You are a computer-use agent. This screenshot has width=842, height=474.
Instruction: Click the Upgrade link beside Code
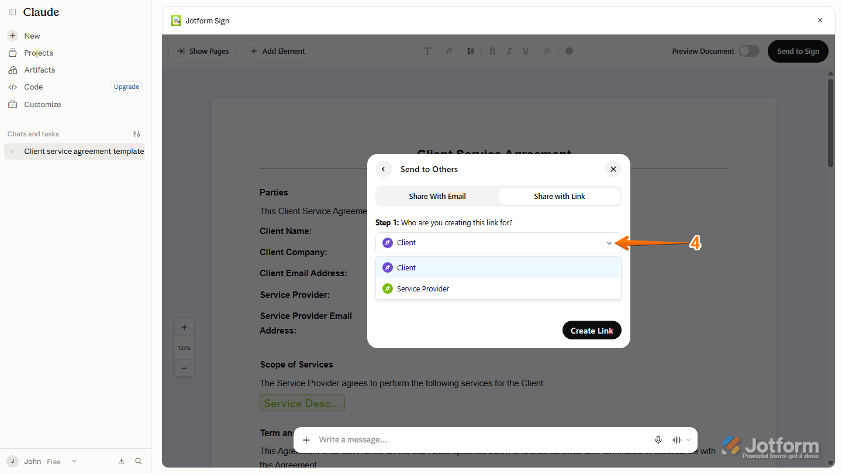pos(126,87)
